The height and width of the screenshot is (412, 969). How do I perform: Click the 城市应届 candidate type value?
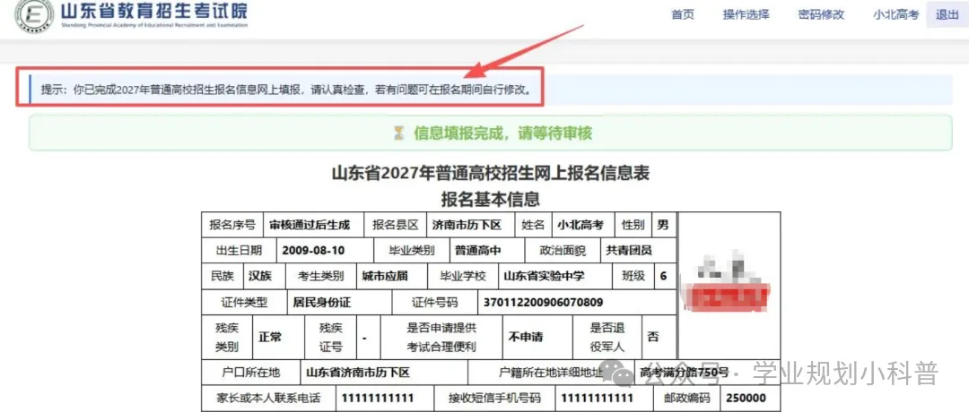tap(385, 276)
